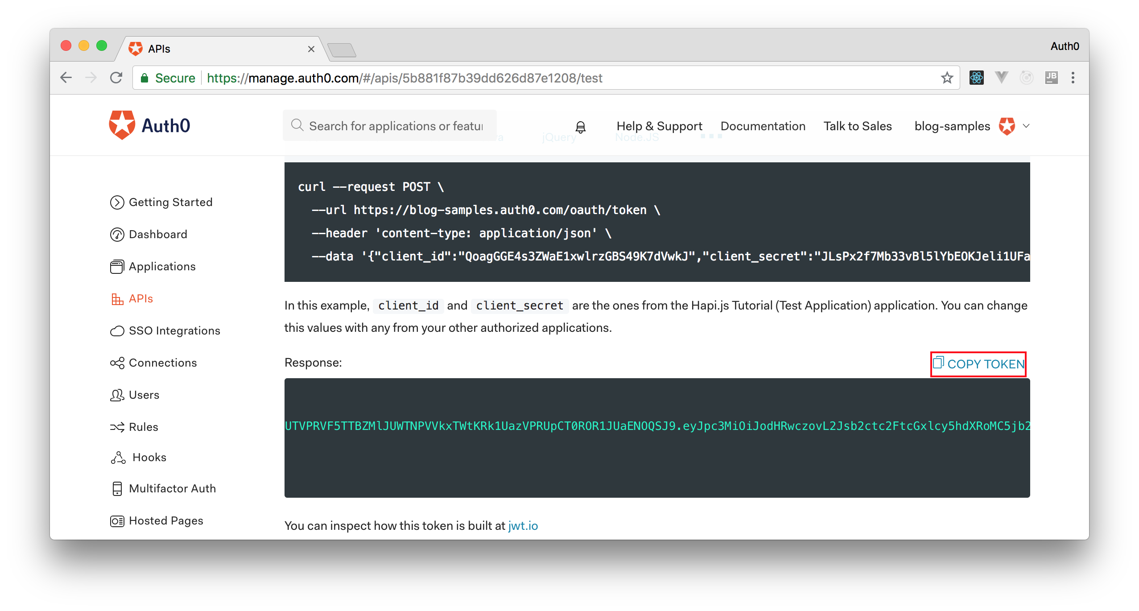Click the Documentation menu item
The width and height of the screenshot is (1139, 611).
coord(762,127)
